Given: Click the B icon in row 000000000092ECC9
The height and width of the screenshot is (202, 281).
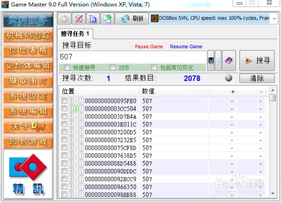Looking at the screenshot, I should [x=71, y=179].
